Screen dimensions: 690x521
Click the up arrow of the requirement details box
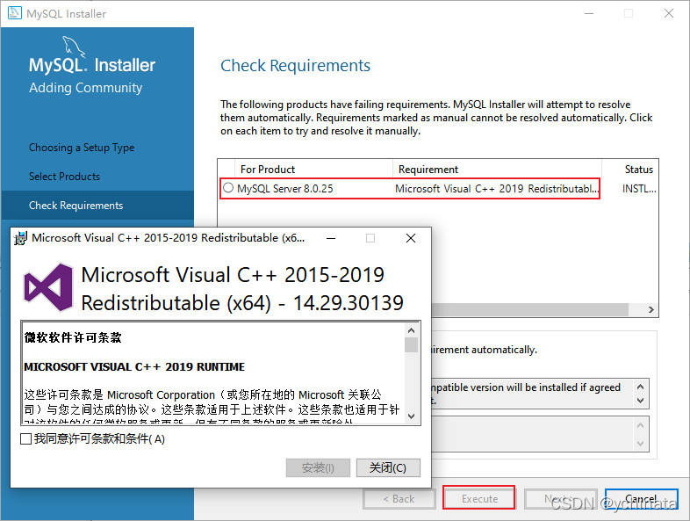tap(640, 387)
